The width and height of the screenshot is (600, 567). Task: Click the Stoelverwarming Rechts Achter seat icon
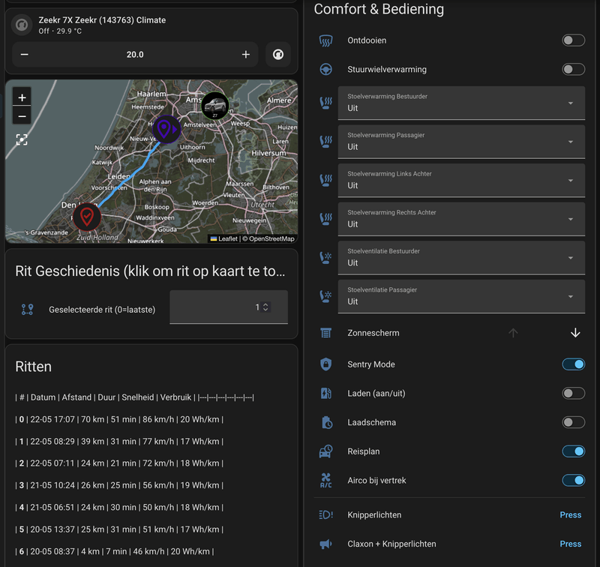pos(325,219)
